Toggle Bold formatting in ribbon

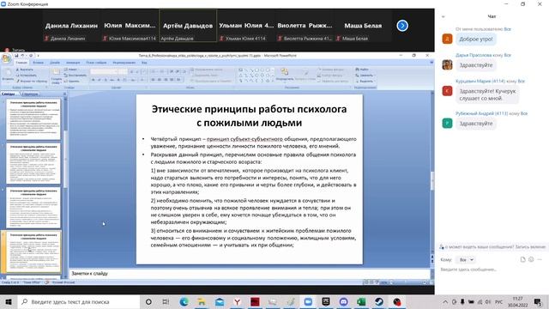coord(94,80)
